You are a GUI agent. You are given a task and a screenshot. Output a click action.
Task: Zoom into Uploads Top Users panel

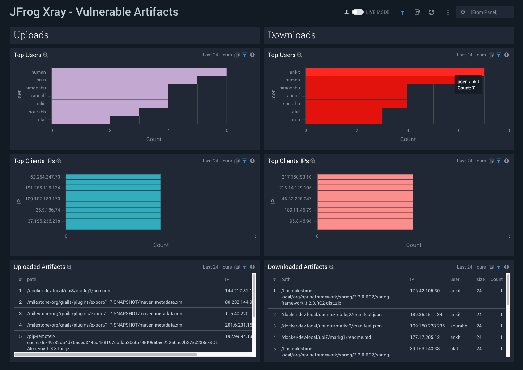[45, 55]
